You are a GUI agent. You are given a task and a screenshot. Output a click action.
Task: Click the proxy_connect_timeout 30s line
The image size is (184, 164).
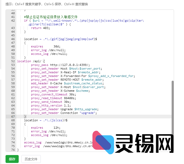[53, 94]
